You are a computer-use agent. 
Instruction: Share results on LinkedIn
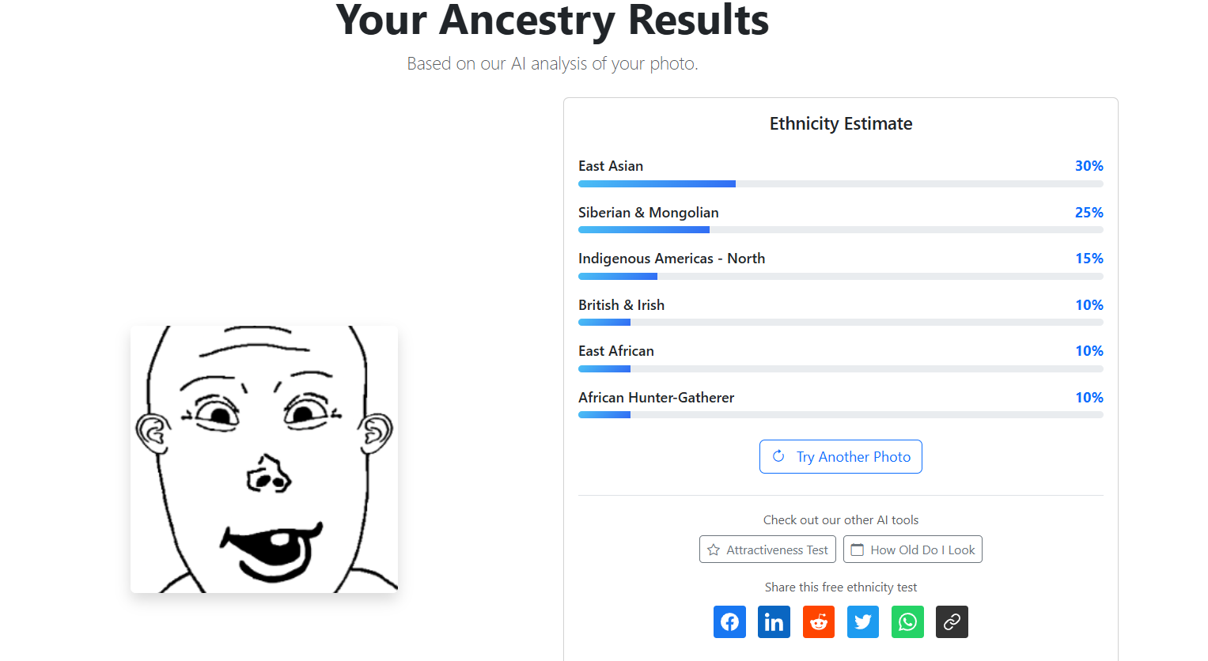click(774, 621)
